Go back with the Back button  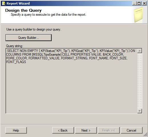point(63,130)
